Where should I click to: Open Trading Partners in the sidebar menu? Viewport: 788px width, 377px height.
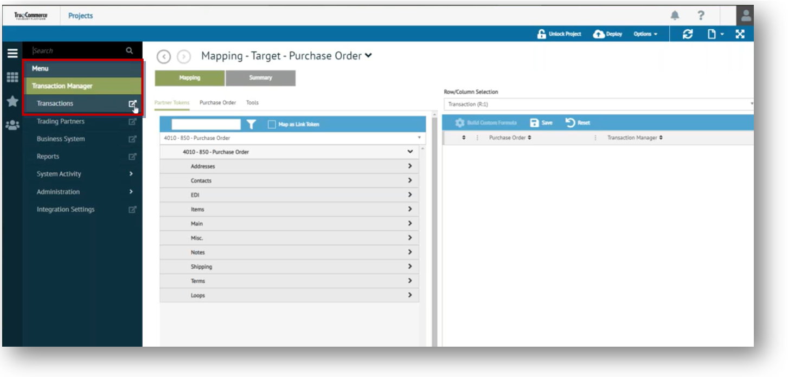click(61, 121)
